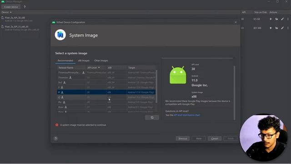Image resolution: width=291 pixels, height=164 pixels.
Task: Click the image details panel scrollbar
Action: 235,93
